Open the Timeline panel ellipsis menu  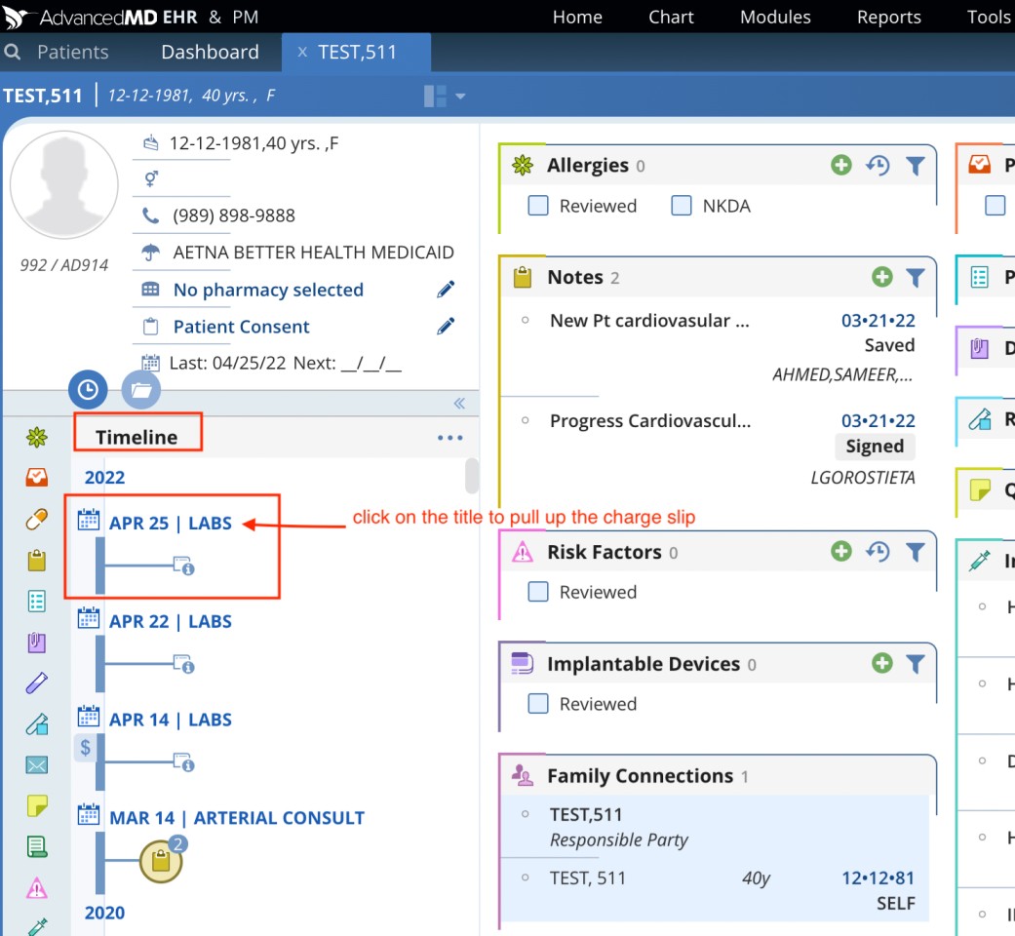[x=449, y=438]
